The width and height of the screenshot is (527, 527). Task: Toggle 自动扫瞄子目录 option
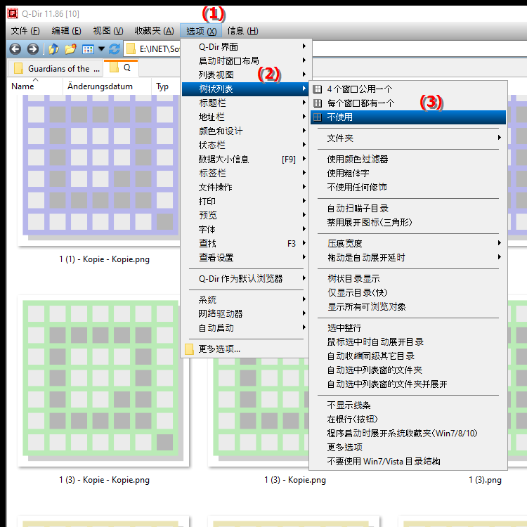click(408, 209)
